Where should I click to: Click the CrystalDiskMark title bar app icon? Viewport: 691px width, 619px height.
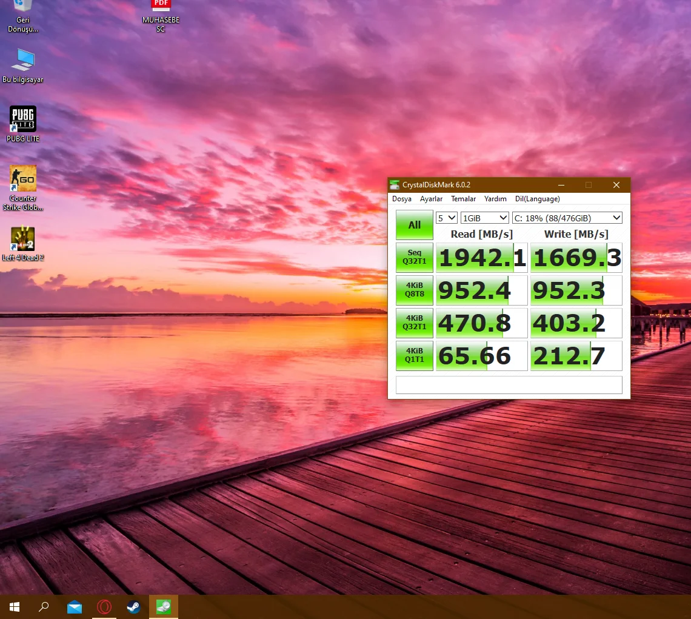tap(395, 185)
